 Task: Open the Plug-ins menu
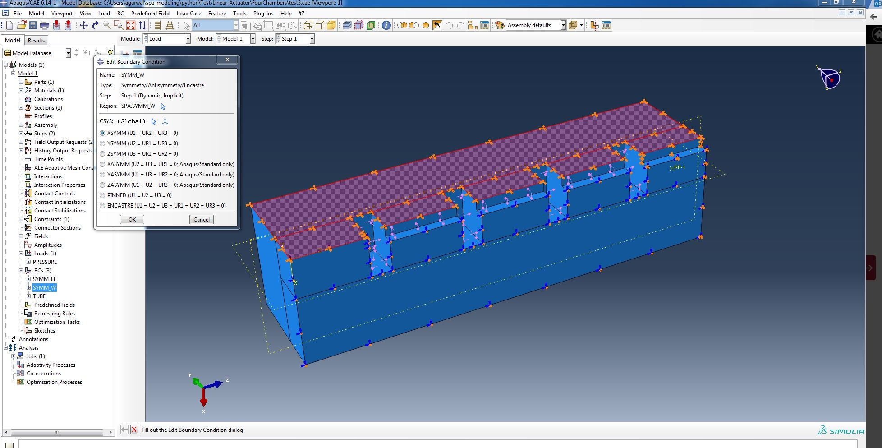tap(263, 14)
